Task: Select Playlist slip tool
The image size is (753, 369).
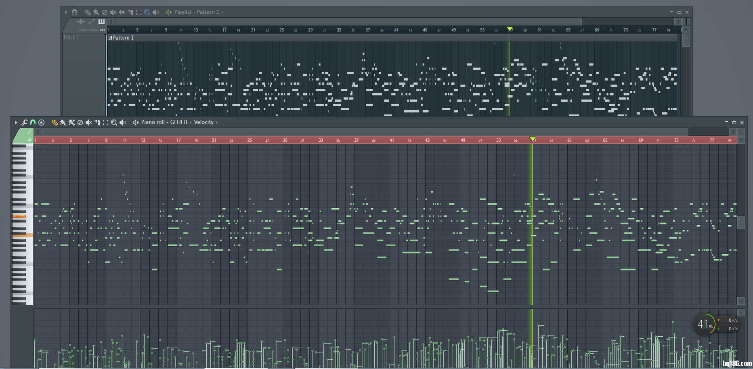Action: pyautogui.click(x=122, y=12)
